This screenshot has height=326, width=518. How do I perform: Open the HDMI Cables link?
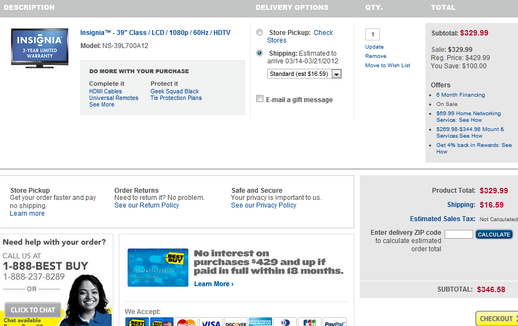(105, 91)
